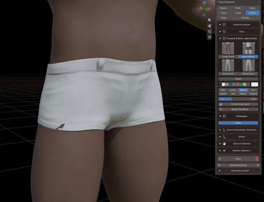Expand the Gloves & Sleeves section

[220, 143]
